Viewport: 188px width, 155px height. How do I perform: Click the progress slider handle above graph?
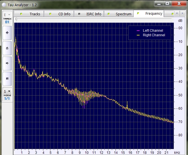pos(16,19)
